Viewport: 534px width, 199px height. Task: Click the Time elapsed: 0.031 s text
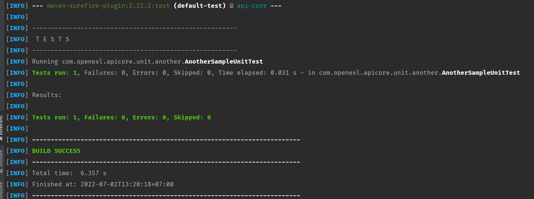coord(257,73)
